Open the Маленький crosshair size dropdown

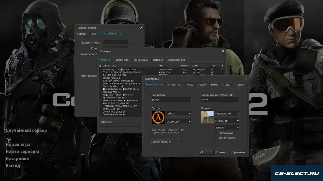click(227, 121)
